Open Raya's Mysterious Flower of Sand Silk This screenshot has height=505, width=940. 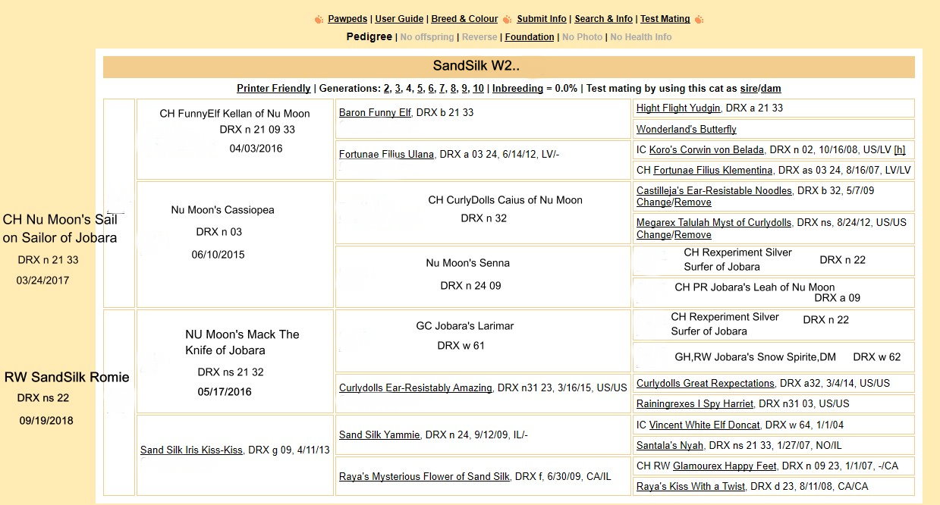pos(424,476)
